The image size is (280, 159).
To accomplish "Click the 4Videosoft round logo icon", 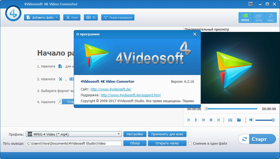I will click(x=13, y=13).
